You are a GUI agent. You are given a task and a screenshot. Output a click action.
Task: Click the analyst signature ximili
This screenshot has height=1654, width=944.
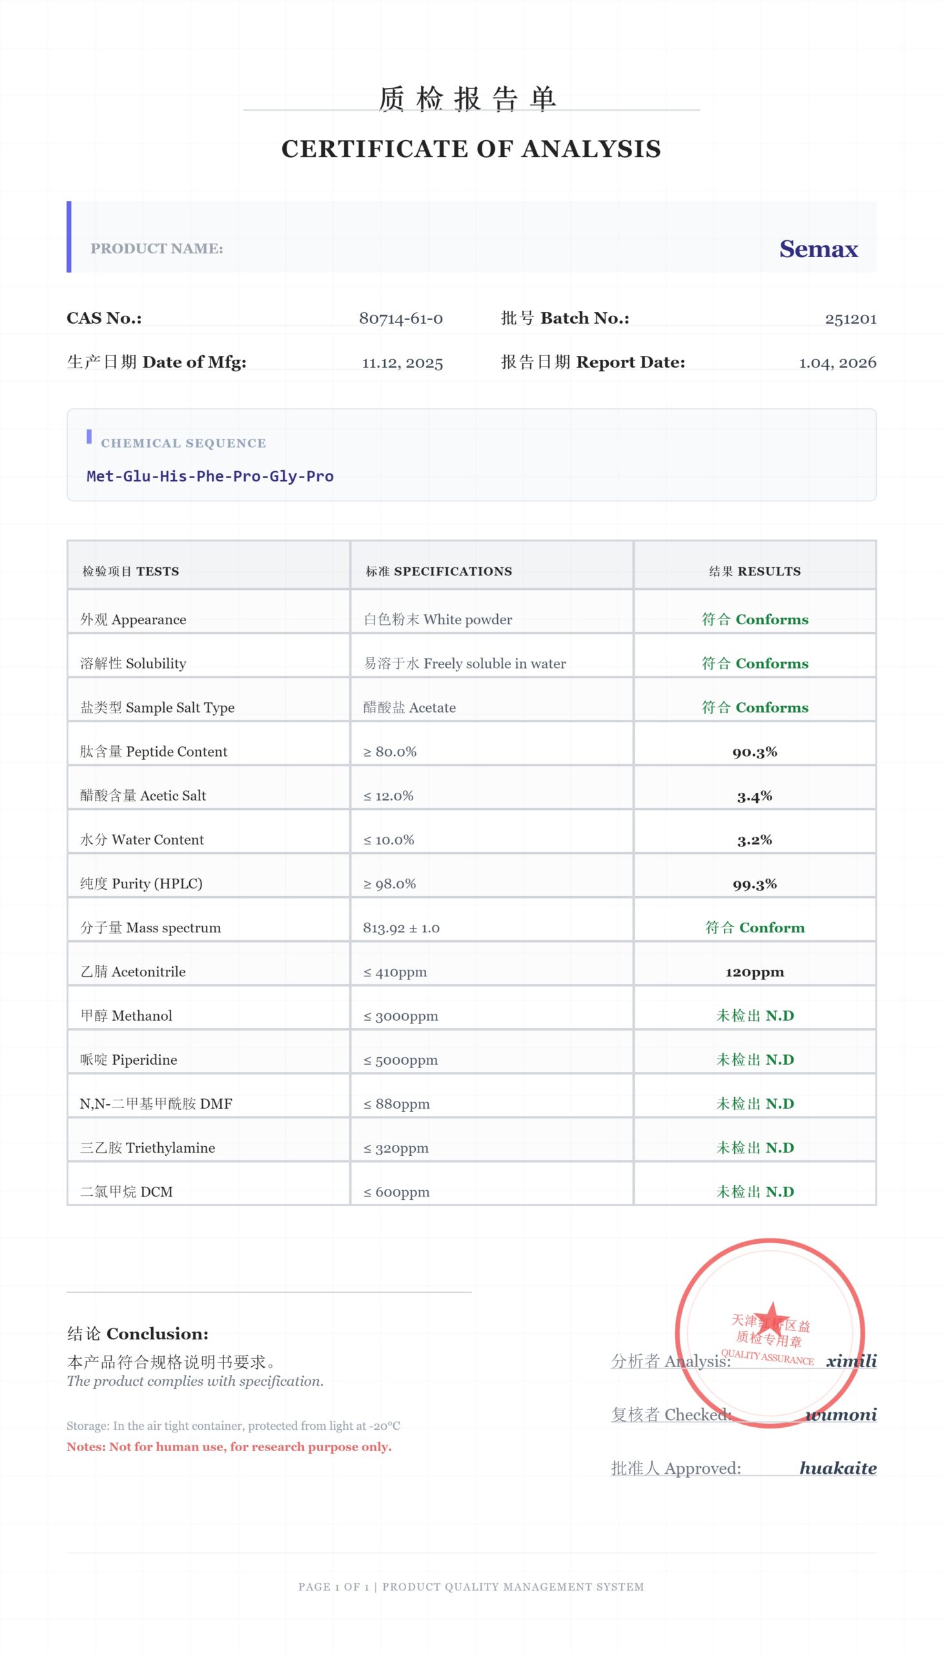tap(850, 1361)
